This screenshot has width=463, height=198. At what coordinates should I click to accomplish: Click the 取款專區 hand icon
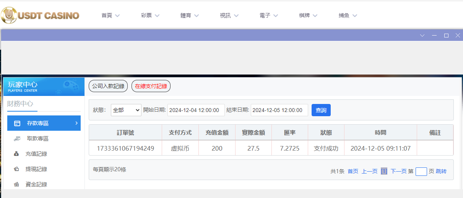coord(17,139)
